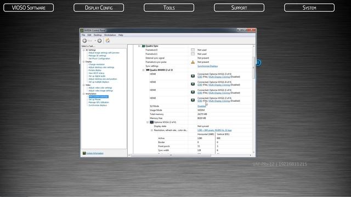This screenshot has height=197, width=351.
Task: Select Adjust image settings with preview
Action: [104, 53]
